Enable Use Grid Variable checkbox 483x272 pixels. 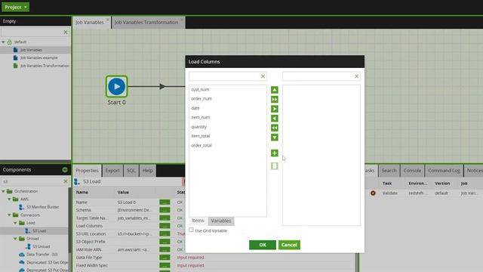(191, 230)
